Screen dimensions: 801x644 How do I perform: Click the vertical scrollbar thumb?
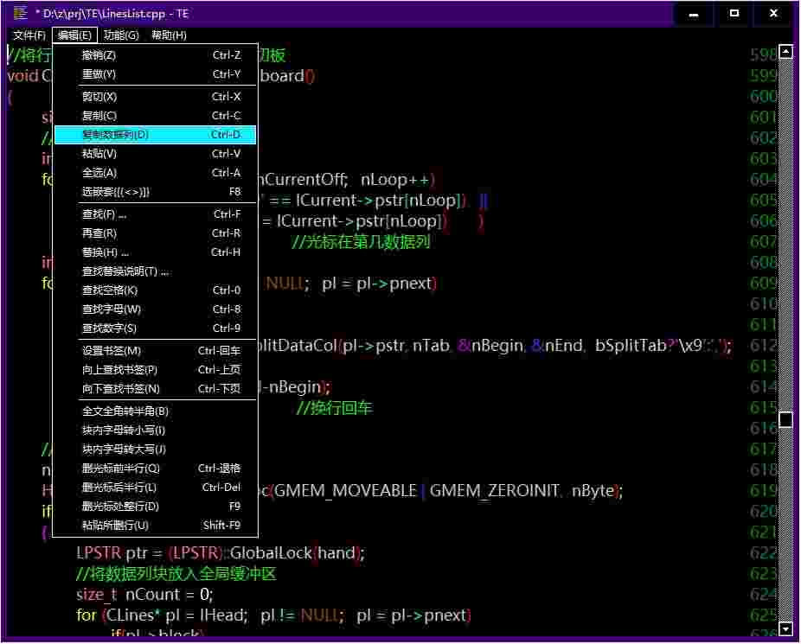[785, 419]
